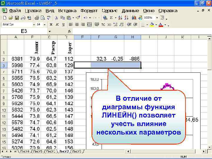
Task: Cut the selection with the scissors icon
Action: [56, 18]
